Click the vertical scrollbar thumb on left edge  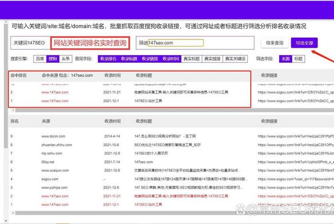pos(6,86)
